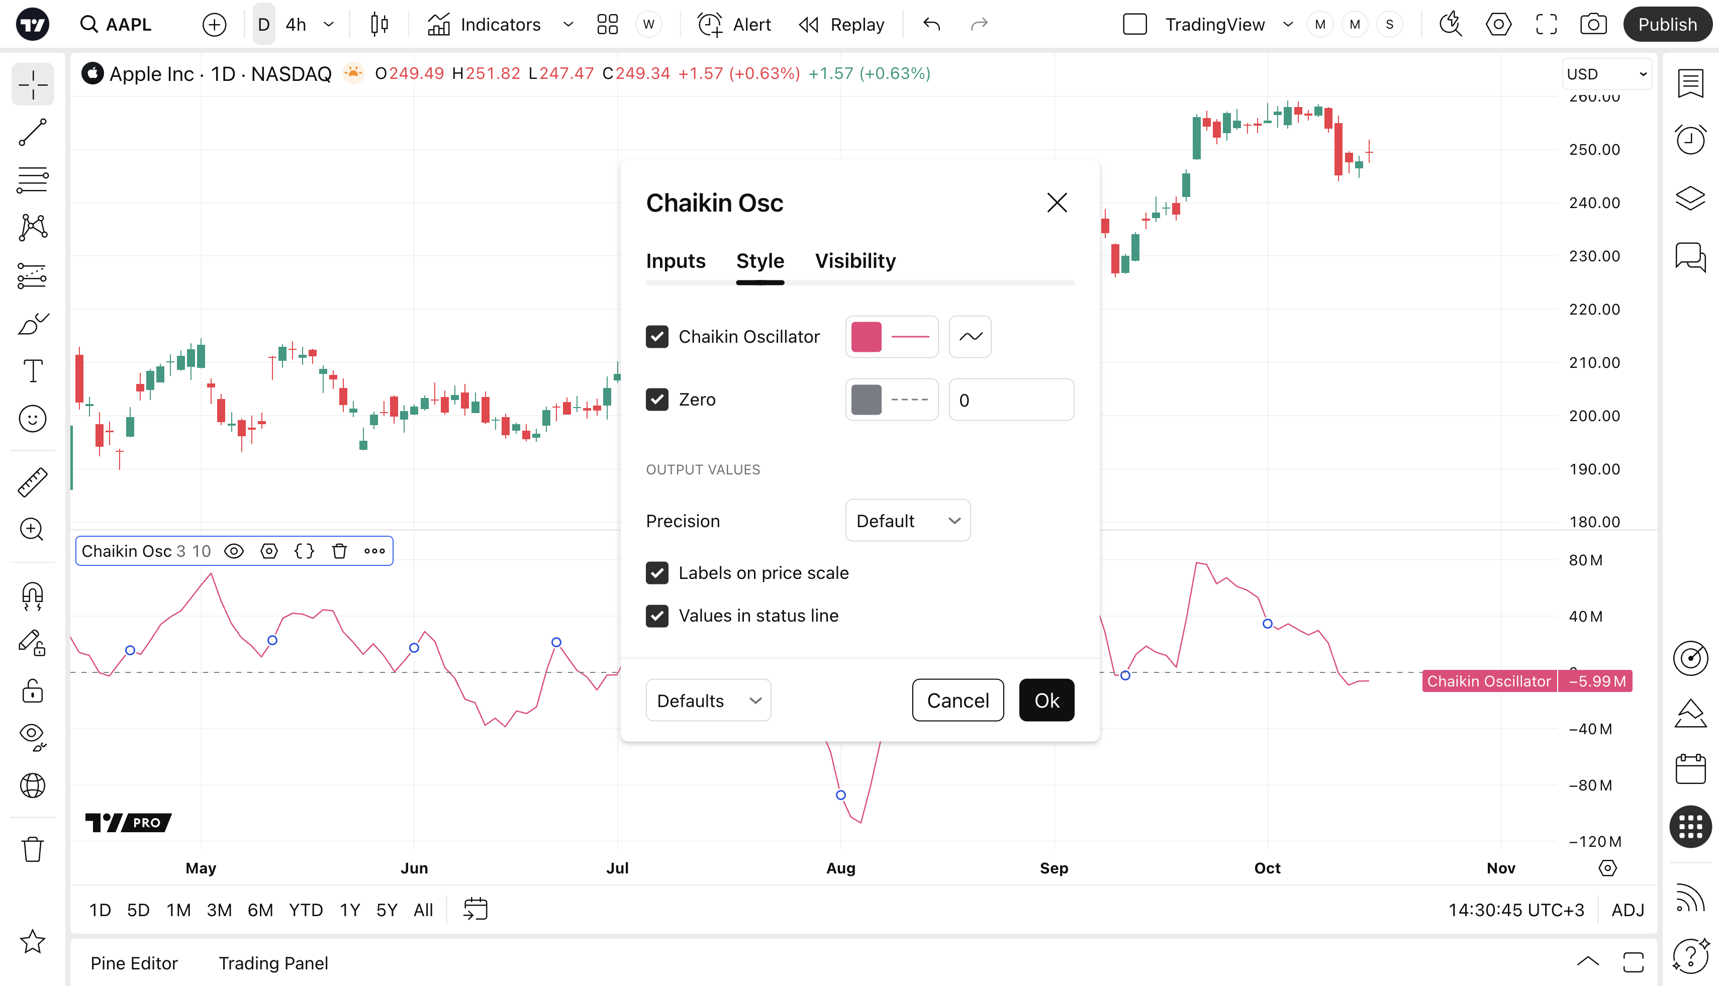The width and height of the screenshot is (1719, 986).
Task: Disable Labels on price scale
Action: [x=656, y=573]
